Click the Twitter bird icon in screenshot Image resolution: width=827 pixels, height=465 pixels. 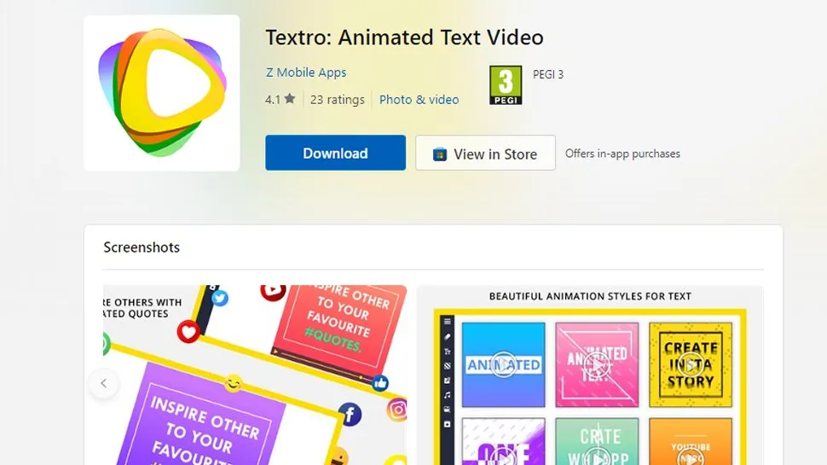(220, 299)
